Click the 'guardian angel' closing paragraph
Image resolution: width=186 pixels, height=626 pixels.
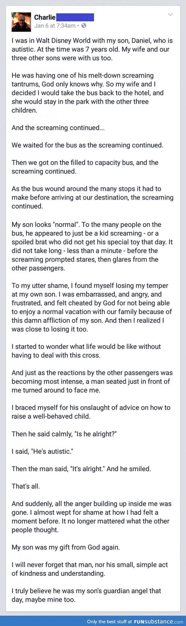click(86, 595)
